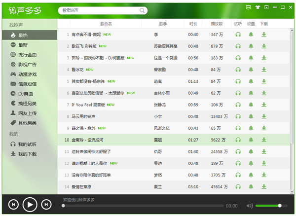Click the search magnifier icon
This screenshot has width=296, height=216.
pyautogui.click(x=142, y=10)
